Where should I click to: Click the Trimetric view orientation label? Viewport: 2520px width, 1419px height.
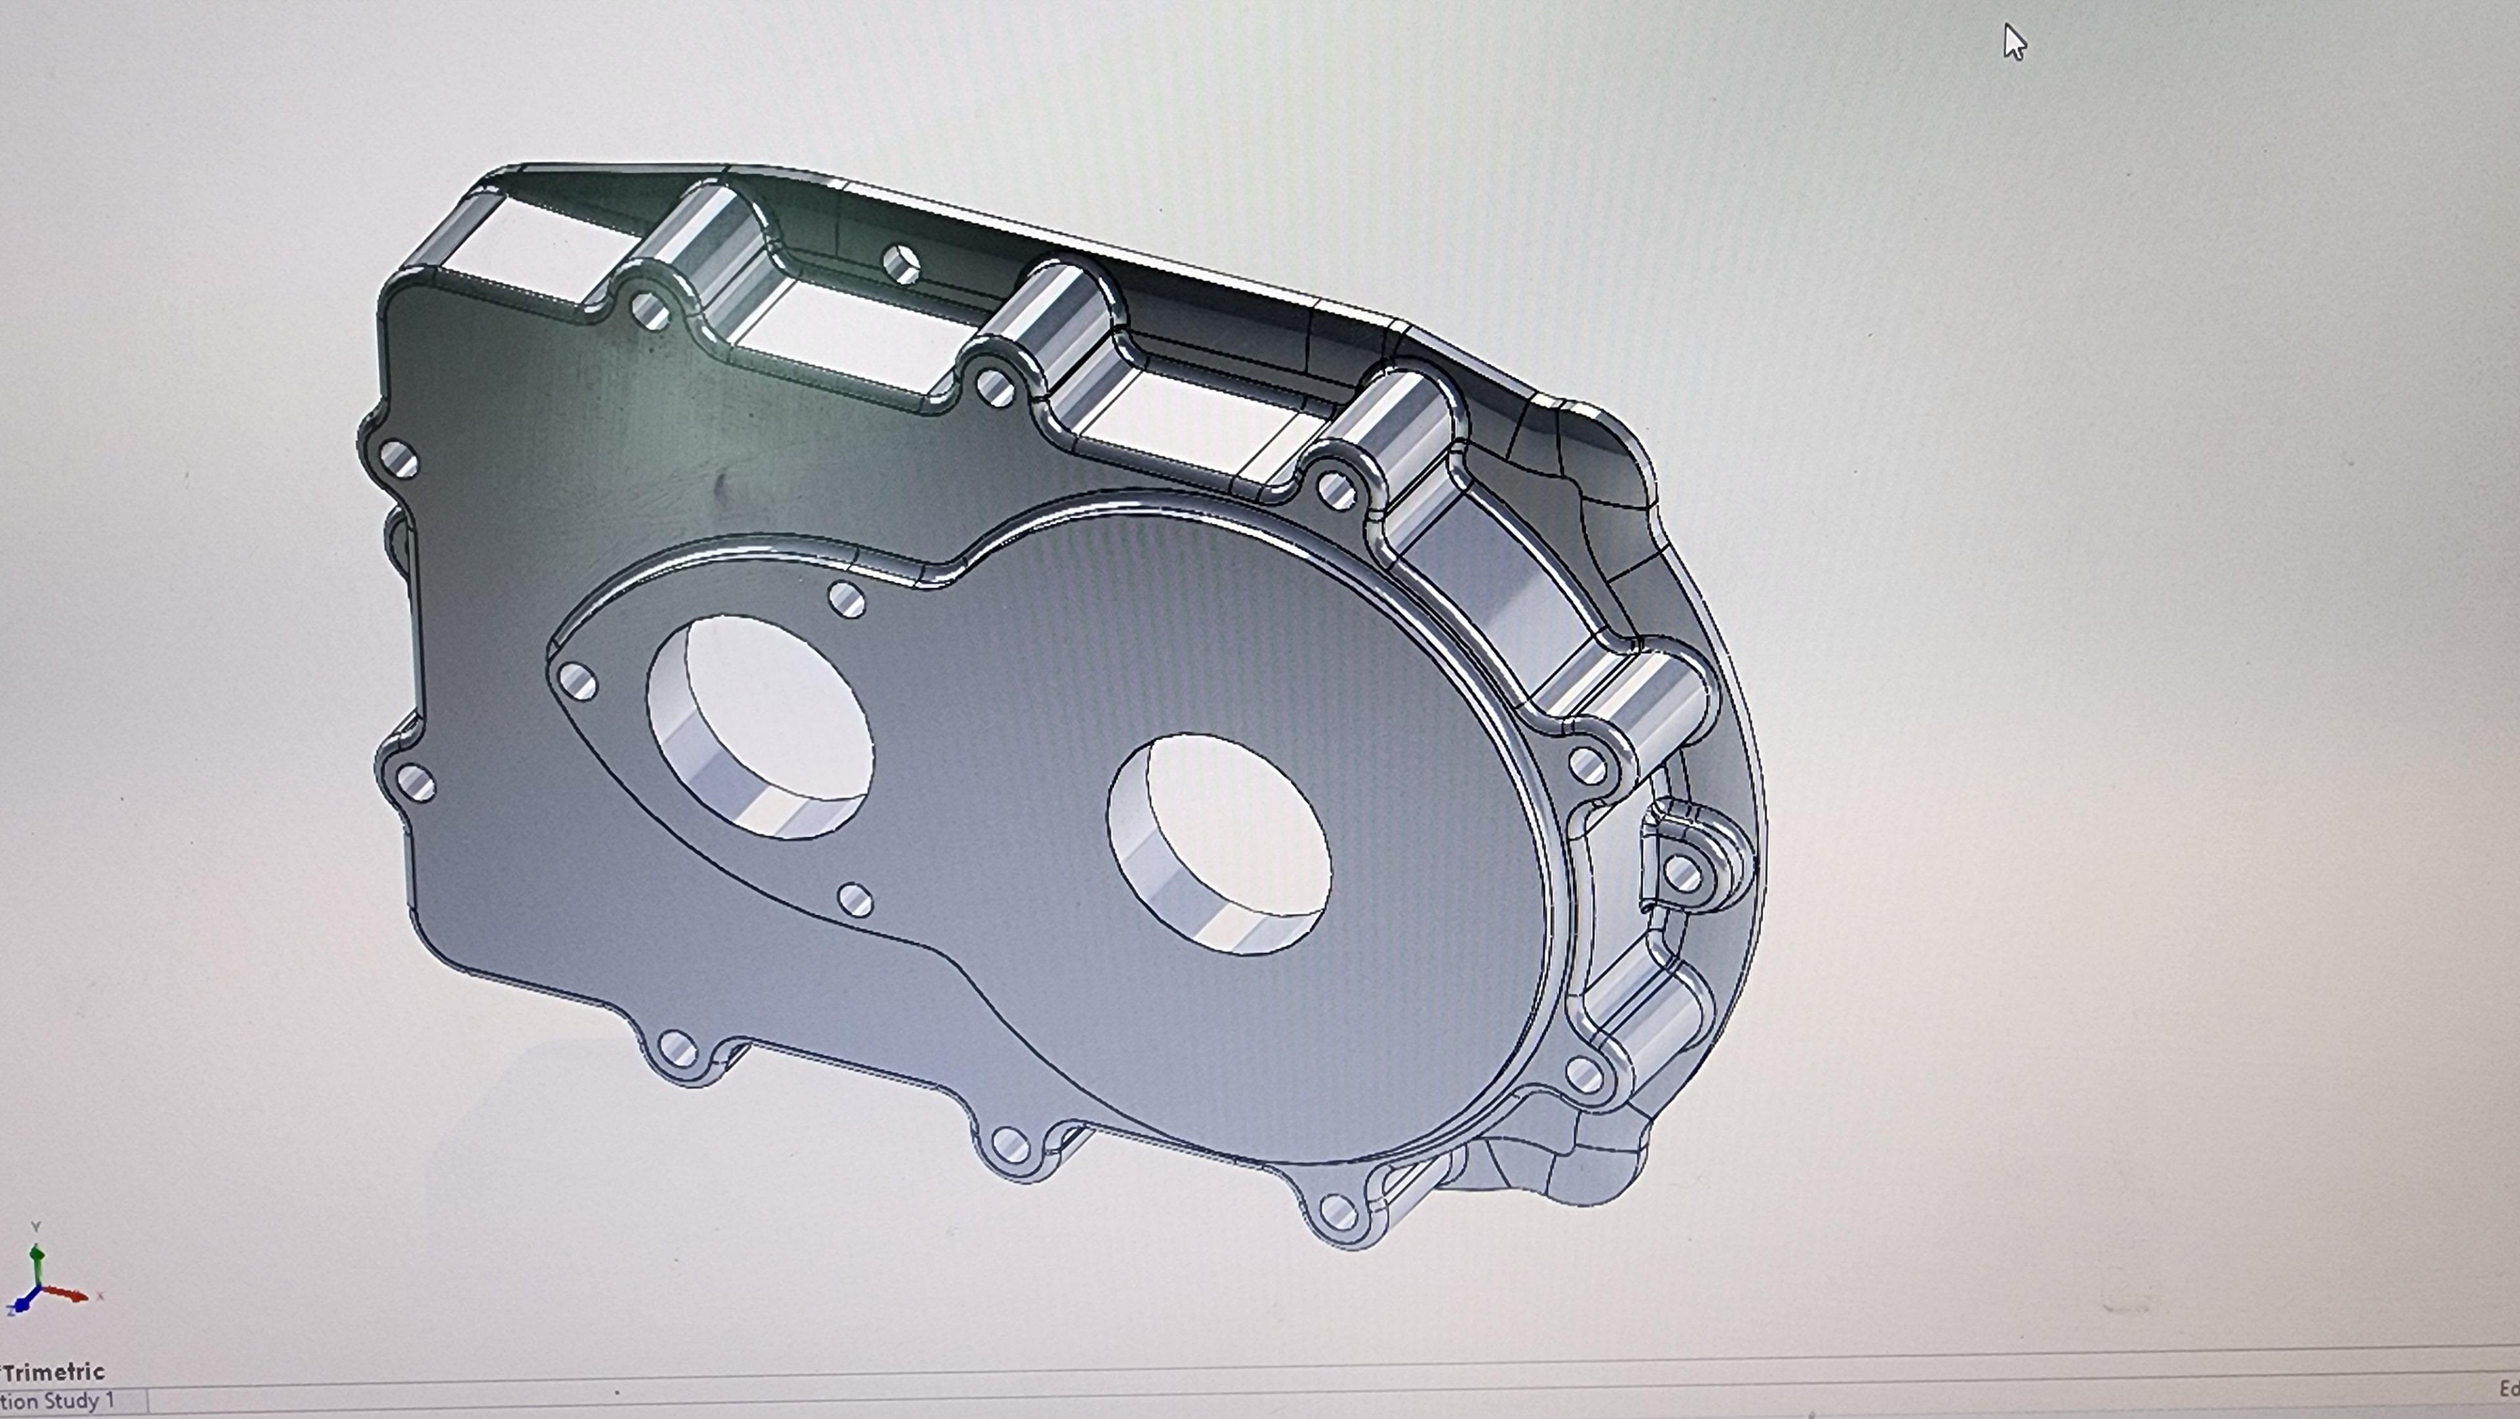click(x=52, y=1371)
